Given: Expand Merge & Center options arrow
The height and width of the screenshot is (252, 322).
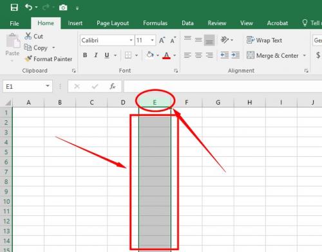Looking at the screenshot, I should point(305,55).
